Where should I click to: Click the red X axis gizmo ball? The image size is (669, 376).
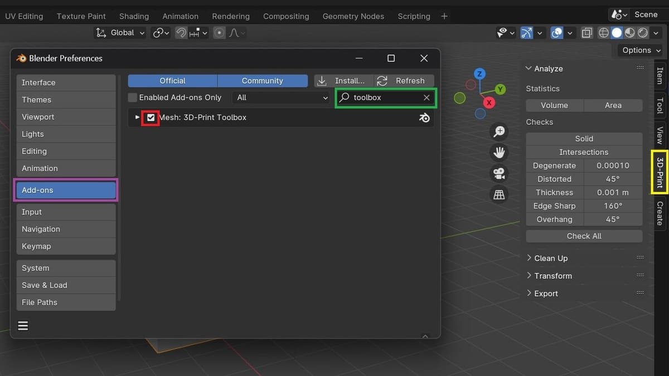(x=489, y=102)
